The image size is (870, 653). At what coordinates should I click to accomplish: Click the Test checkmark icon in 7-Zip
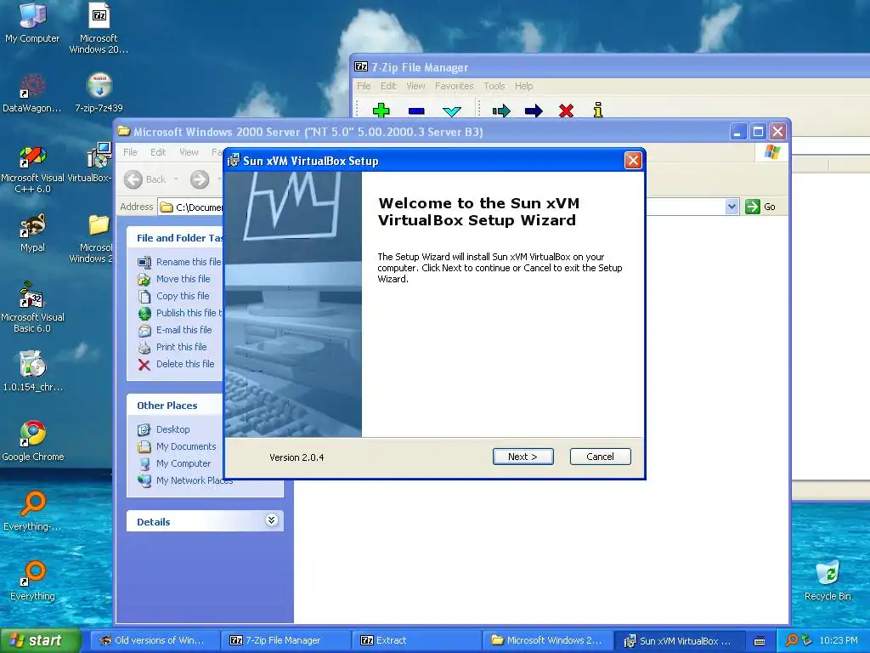click(452, 111)
